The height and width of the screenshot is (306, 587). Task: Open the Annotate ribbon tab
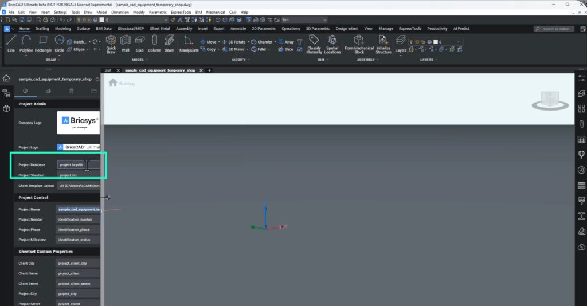(238, 29)
